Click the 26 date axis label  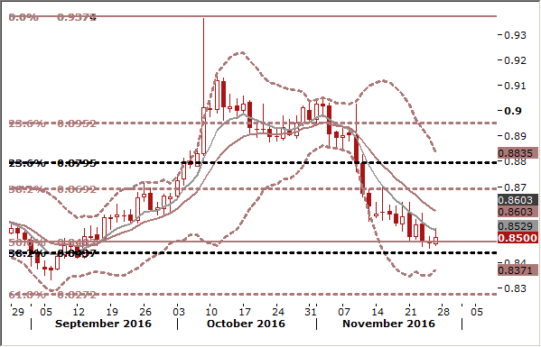pos(145,312)
